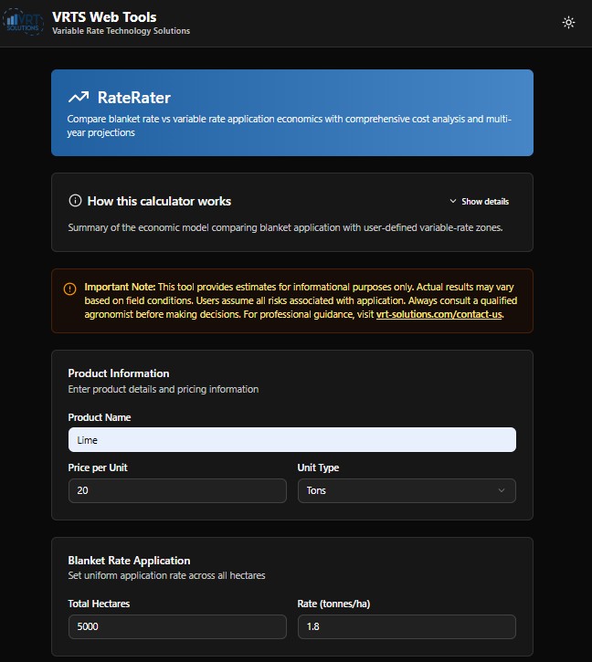Open vrt-solutions.com/contact-us link
592x662 pixels.
pos(439,314)
